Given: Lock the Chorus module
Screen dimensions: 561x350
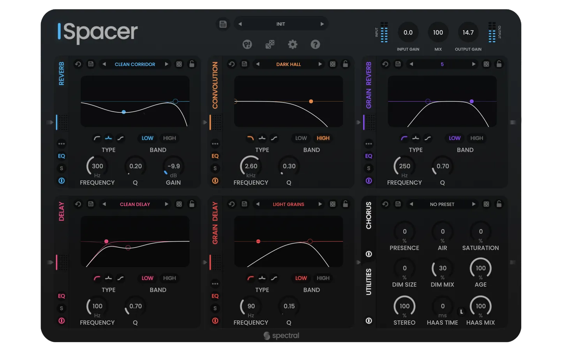Looking at the screenshot, I should pyautogui.click(x=499, y=204).
